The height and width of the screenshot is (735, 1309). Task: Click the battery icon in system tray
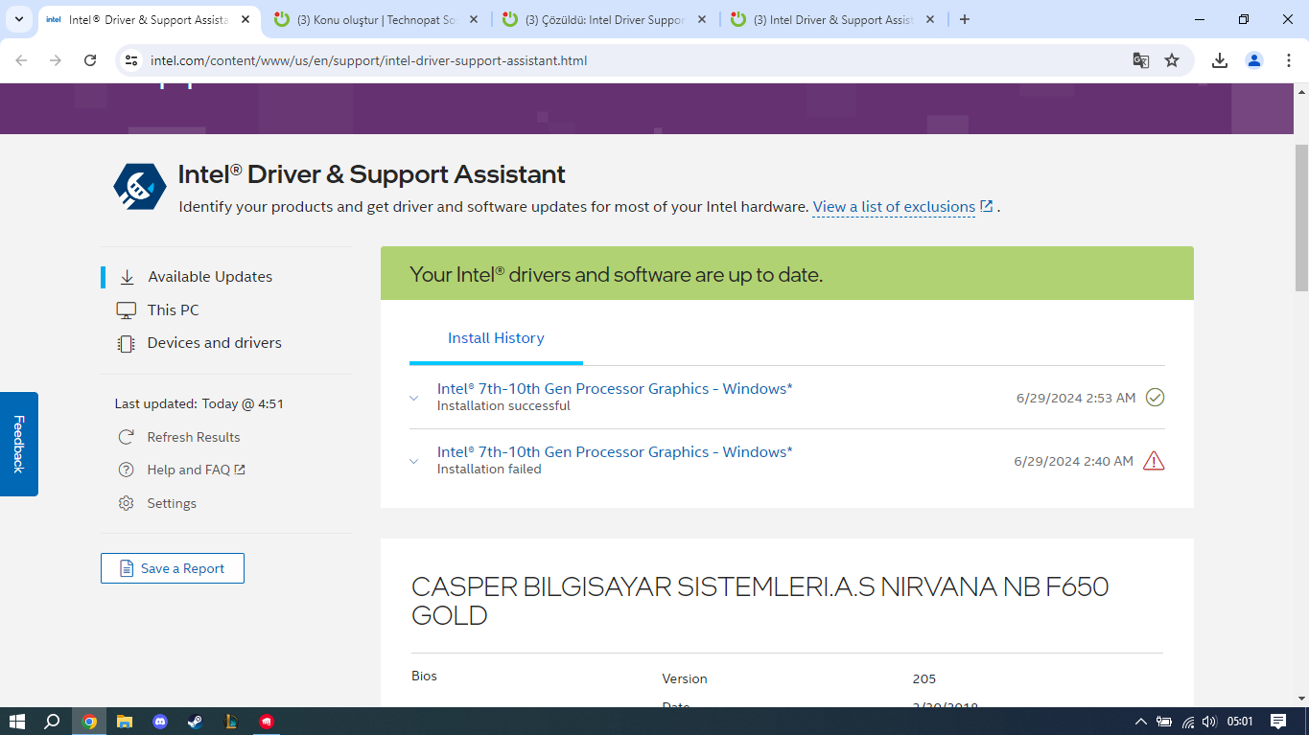click(1164, 722)
